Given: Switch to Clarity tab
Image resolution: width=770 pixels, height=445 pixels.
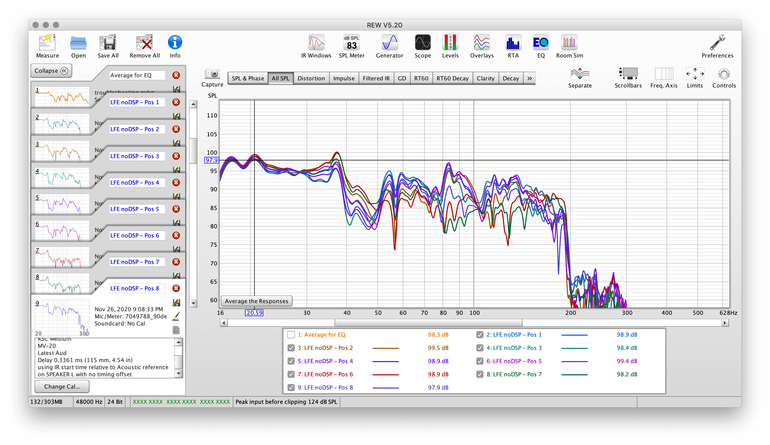Looking at the screenshot, I should click(486, 79).
